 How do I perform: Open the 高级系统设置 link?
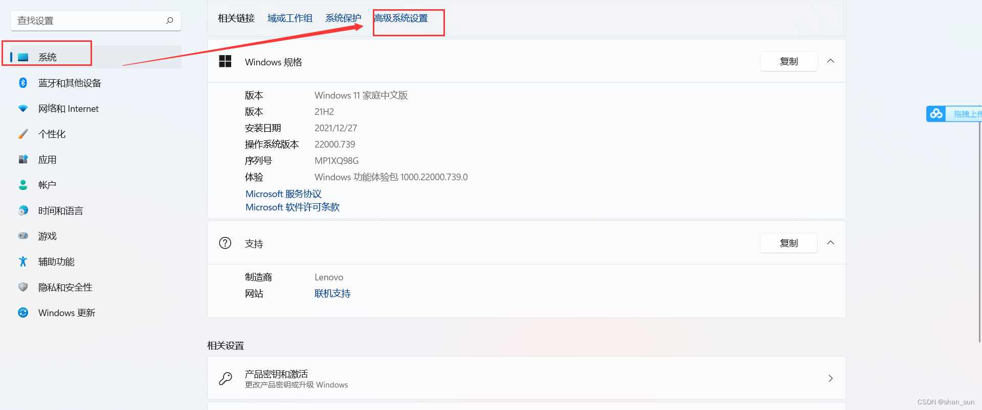coord(401,18)
